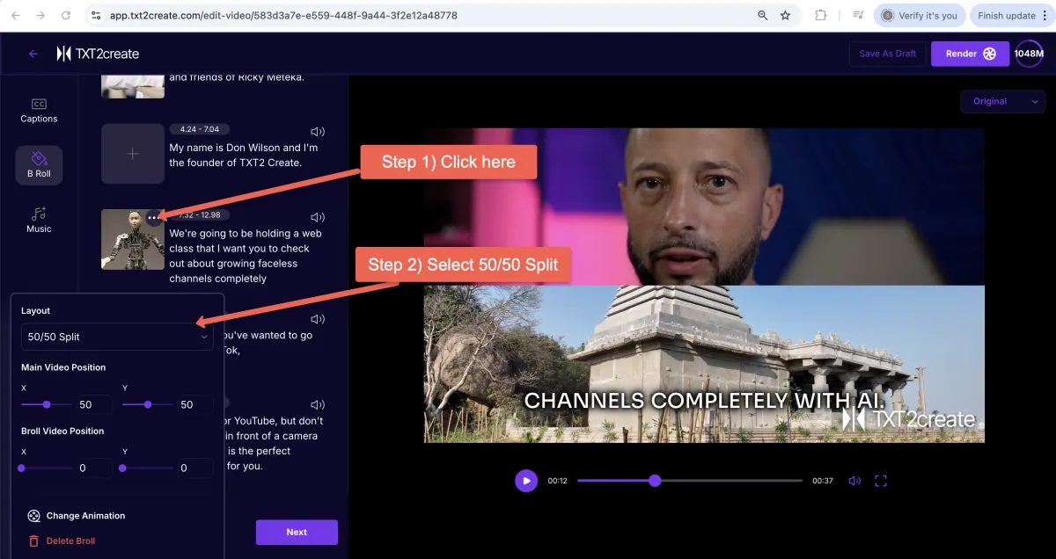Click the address bar URL
Viewport: 1056px width, 559px height.
point(283,16)
